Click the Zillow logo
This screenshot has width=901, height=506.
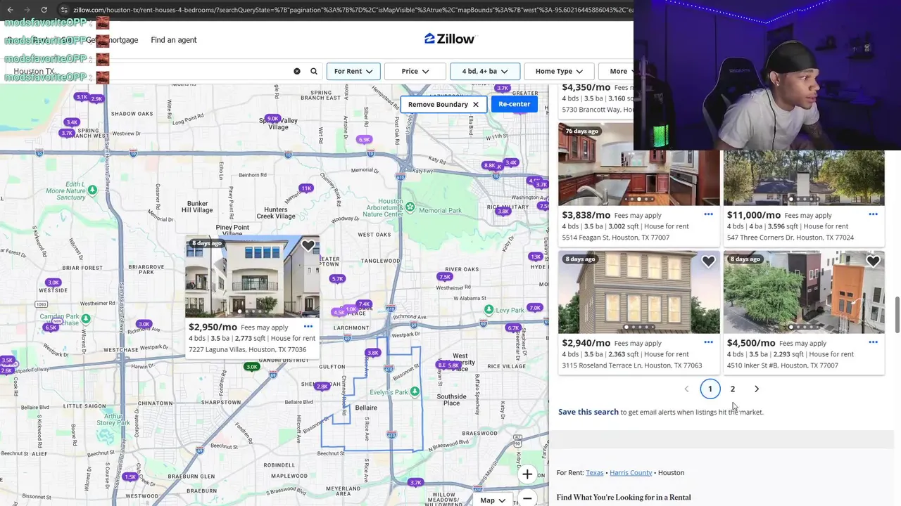pos(450,39)
